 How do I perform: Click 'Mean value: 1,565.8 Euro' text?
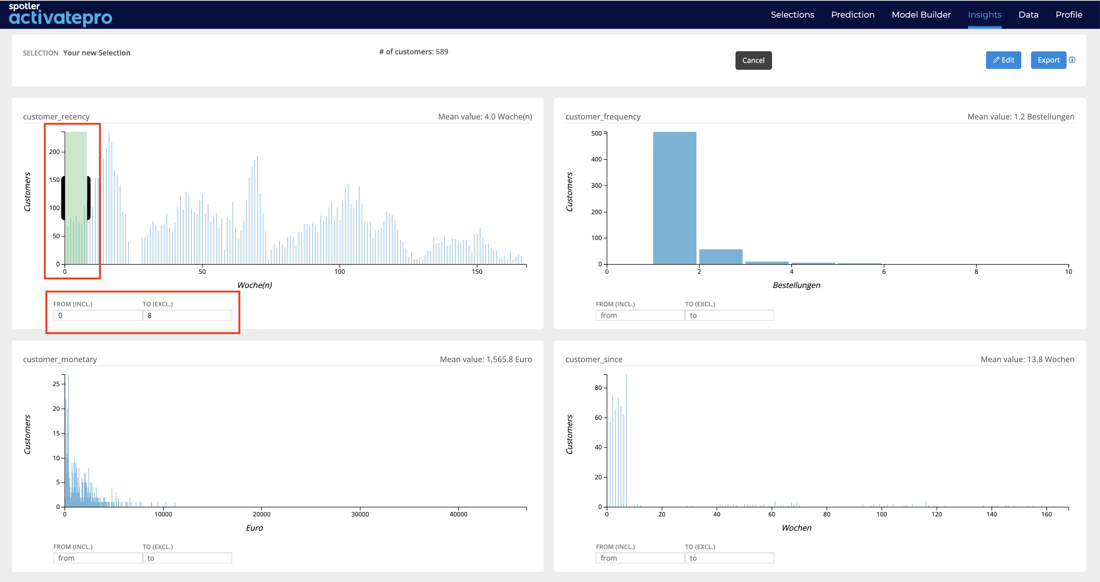[486, 359]
